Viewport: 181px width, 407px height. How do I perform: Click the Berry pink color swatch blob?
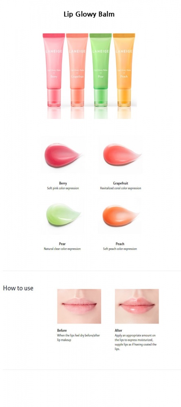point(62,155)
